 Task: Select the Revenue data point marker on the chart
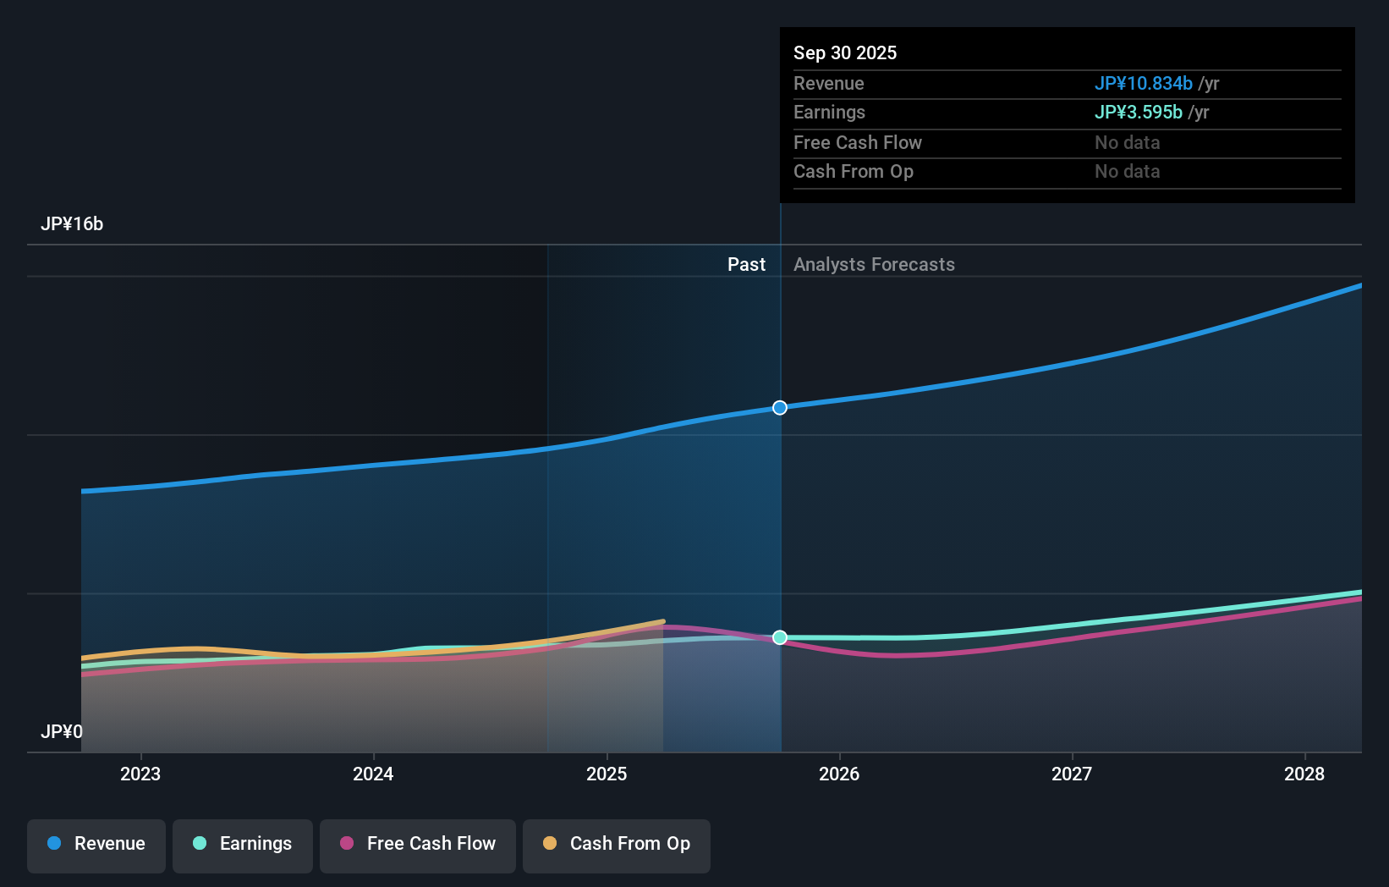779,407
